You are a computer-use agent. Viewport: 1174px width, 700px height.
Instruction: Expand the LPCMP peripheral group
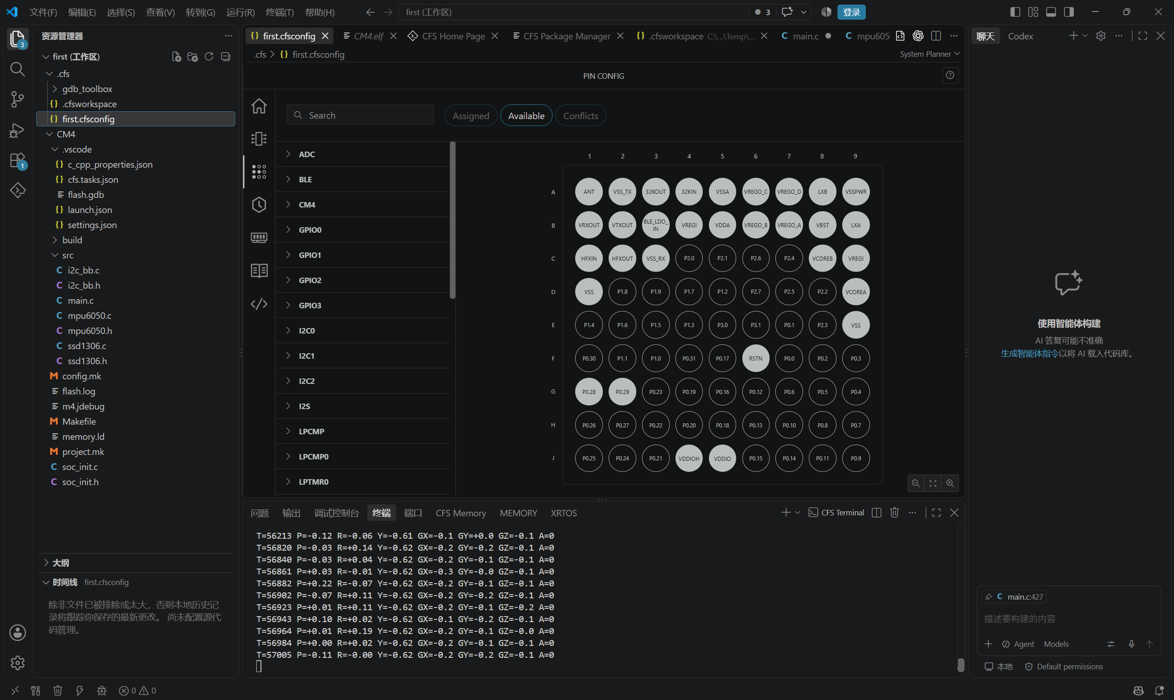coord(363,431)
